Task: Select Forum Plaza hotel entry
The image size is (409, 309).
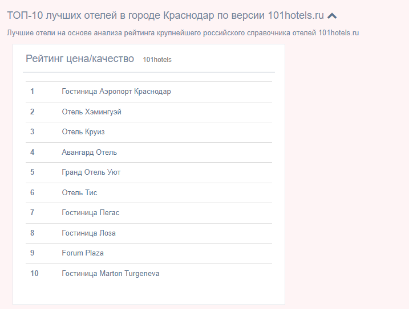Action: [x=83, y=253]
